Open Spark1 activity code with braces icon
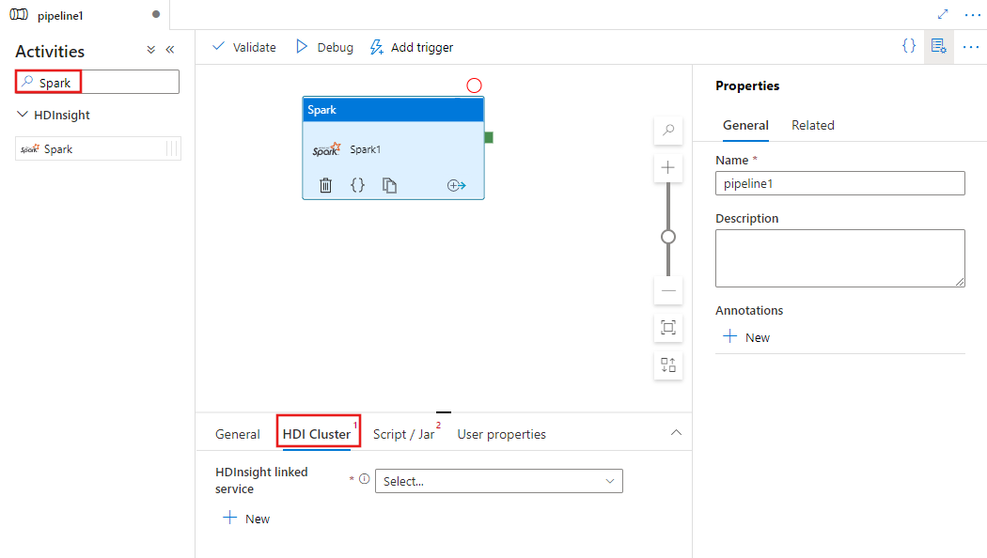Viewport: 987px width, 558px height. coord(357,185)
